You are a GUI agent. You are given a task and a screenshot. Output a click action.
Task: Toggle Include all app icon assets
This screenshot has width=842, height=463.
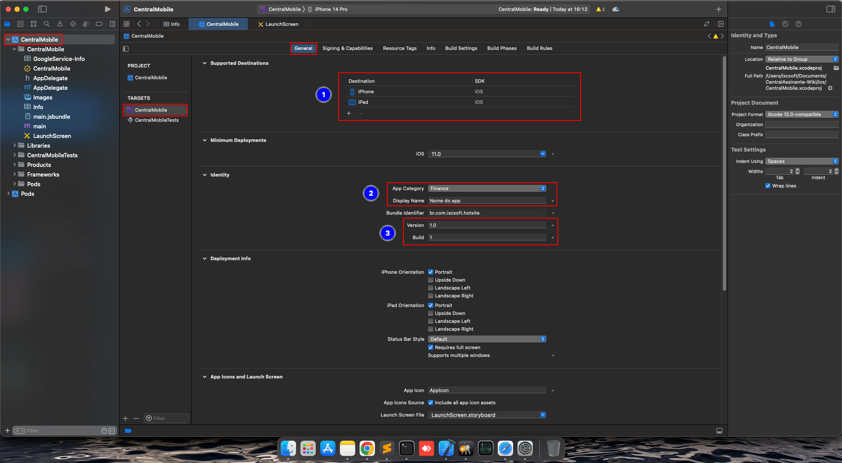431,403
